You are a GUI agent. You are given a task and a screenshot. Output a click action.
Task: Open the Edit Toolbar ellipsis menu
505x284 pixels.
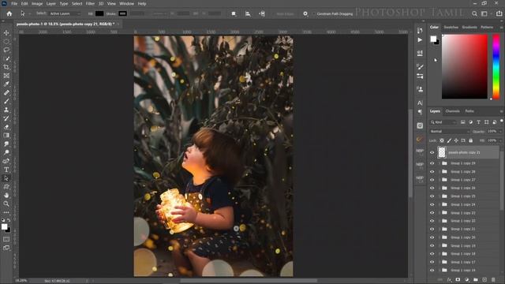point(6,212)
